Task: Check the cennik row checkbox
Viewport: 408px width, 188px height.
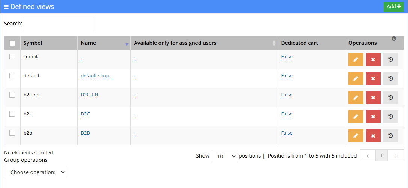Action: coord(12,56)
